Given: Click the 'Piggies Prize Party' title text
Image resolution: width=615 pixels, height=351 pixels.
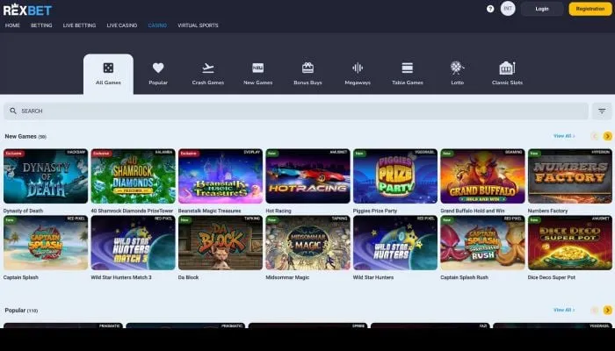Looking at the screenshot, I should (x=375, y=211).
